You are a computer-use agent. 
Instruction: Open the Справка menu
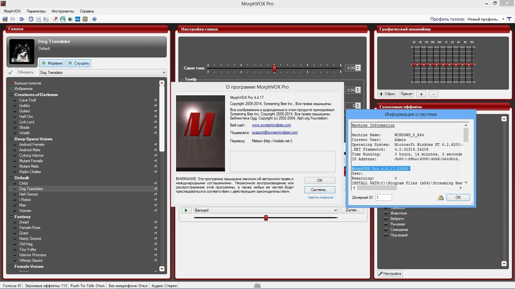87,11
